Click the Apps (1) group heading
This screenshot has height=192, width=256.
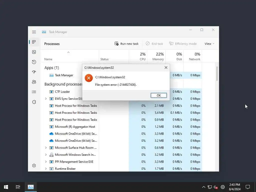(51, 67)
